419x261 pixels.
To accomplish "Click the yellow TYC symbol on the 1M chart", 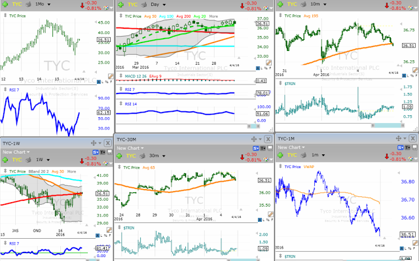I will click(292, 155).
